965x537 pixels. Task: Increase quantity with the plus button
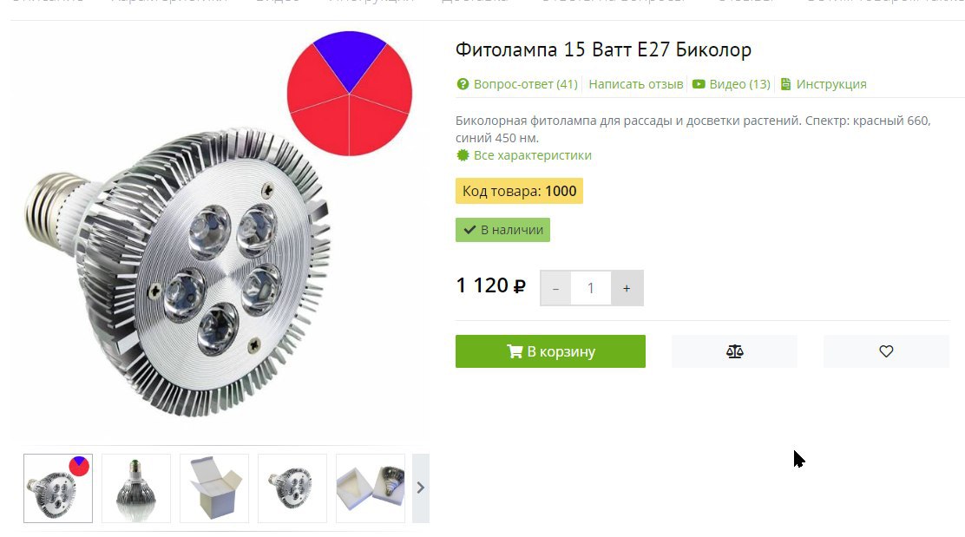click(x=627, y=288)
